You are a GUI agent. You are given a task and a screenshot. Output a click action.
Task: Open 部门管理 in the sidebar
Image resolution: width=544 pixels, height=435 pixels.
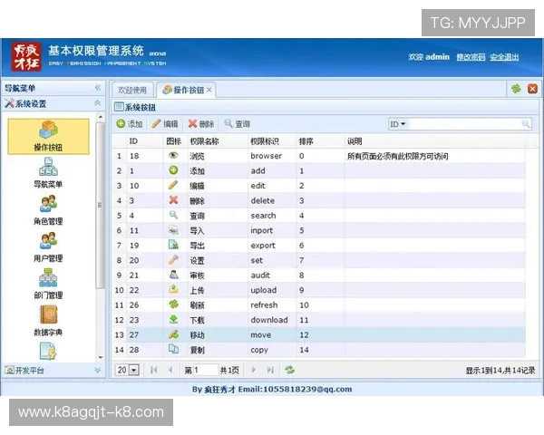[48, 284]
